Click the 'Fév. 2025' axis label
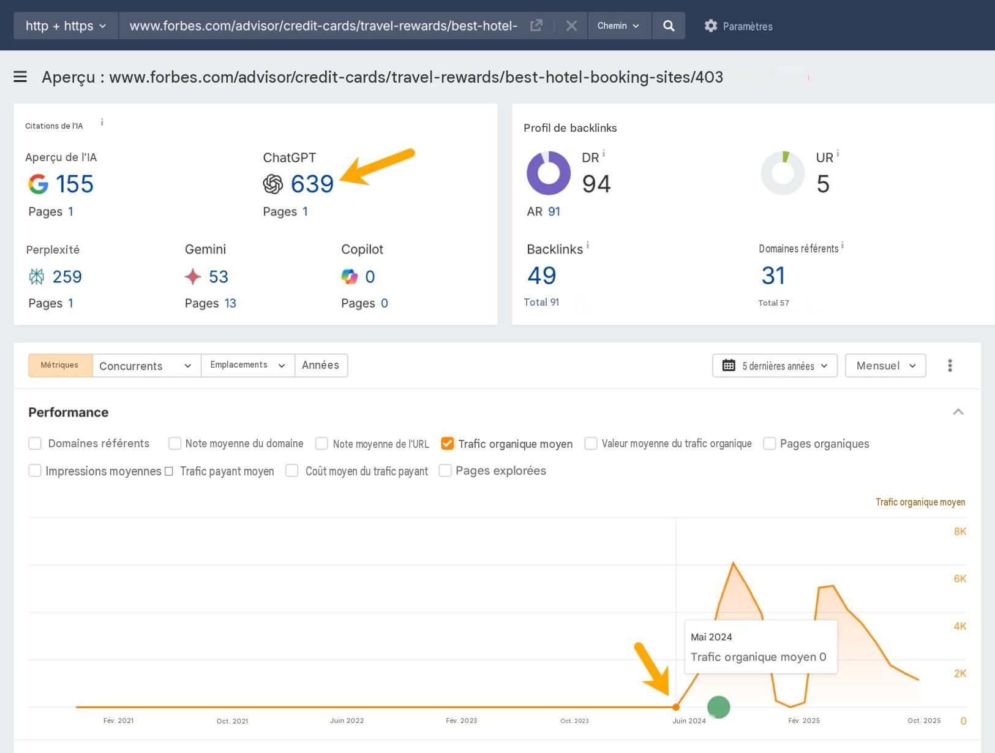This screenshot has height=753, width=995. [804, 721]
